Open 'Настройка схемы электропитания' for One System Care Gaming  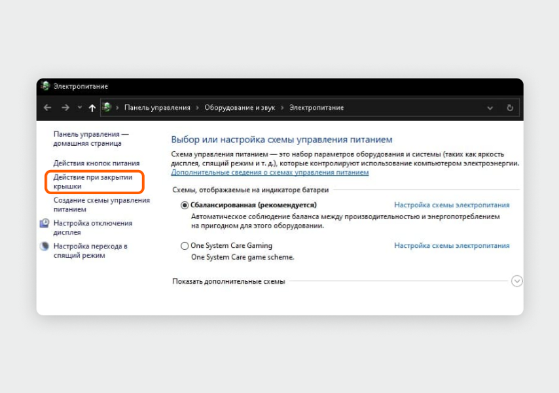pos(452,245)
